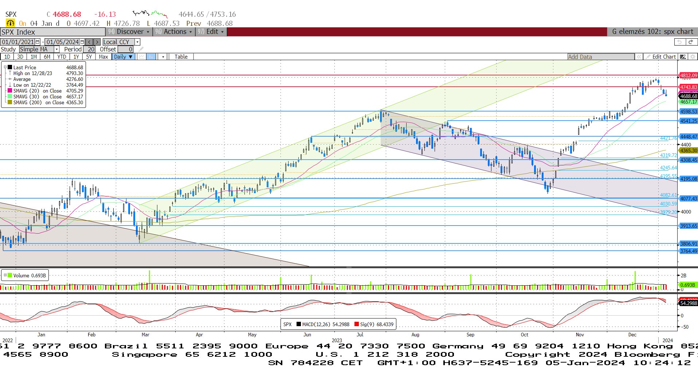Open the Actions menu dropdown
Image resolution: width=698 pixels, height=383 pixels.
174,32
